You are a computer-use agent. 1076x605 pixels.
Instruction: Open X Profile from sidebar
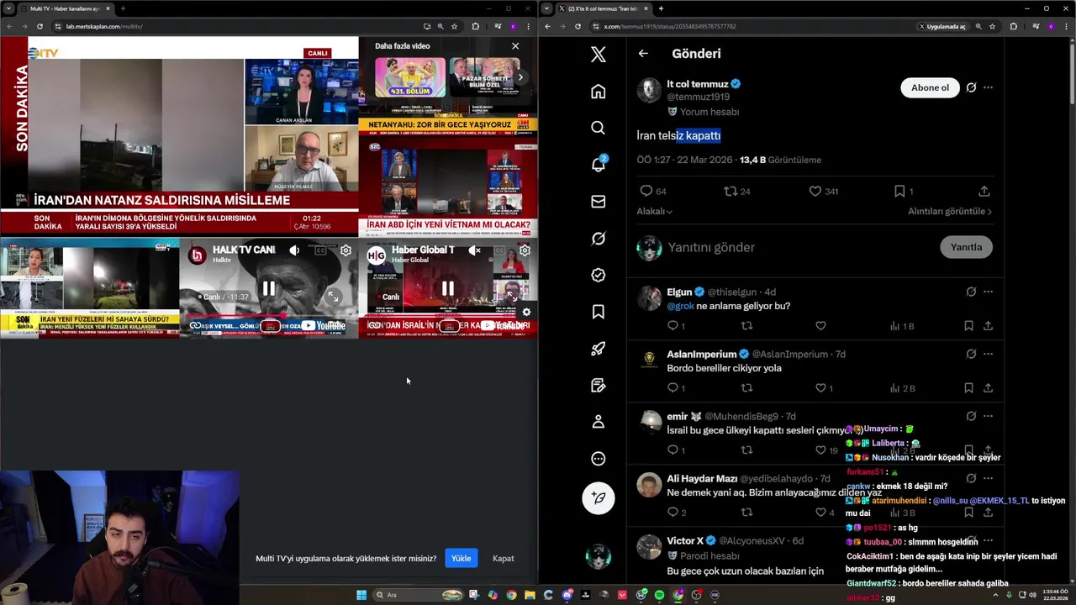pos(598,422)
